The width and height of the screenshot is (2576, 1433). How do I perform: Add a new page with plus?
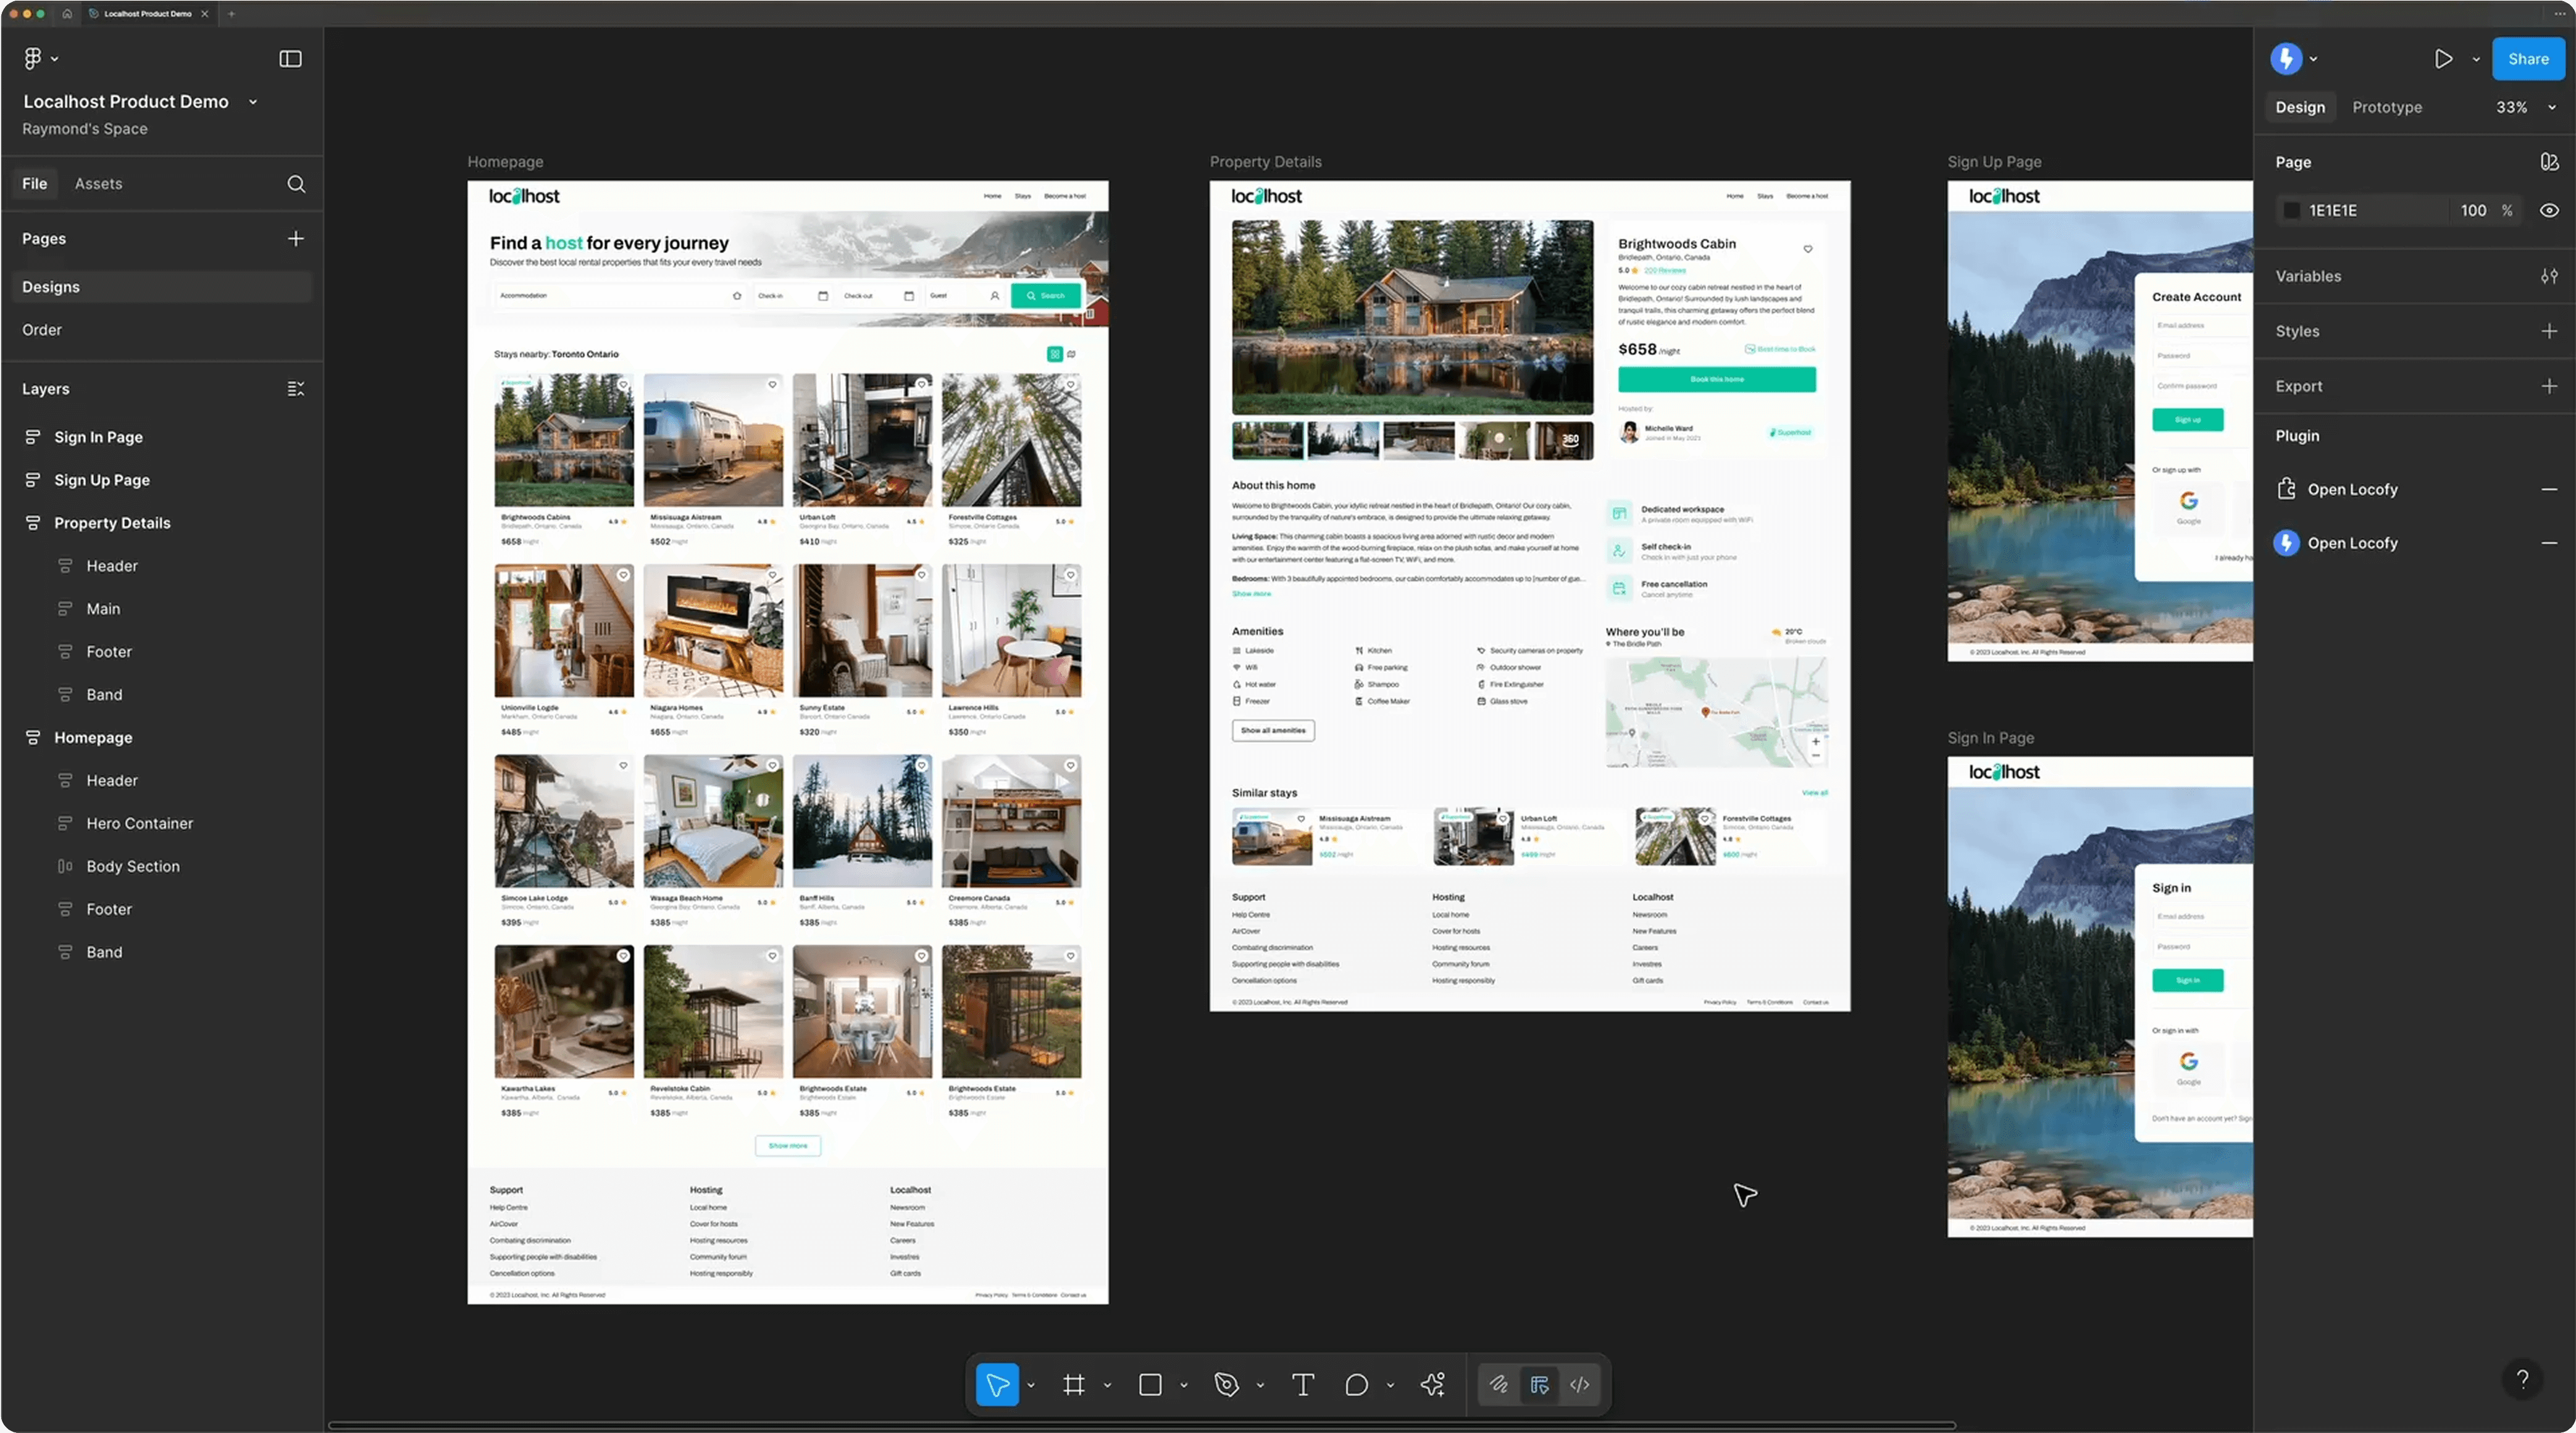click(296, 239)
